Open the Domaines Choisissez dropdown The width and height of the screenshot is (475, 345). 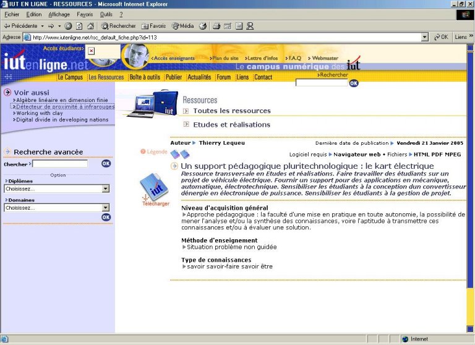pyautogui.click(x=57, y=208)
